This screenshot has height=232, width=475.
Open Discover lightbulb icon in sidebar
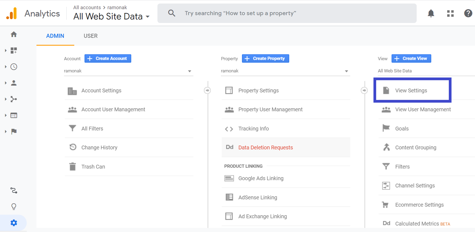pyautogui.click(x=14, y=207)
